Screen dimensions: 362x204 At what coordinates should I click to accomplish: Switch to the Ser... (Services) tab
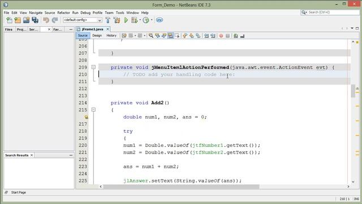[33, 29]
